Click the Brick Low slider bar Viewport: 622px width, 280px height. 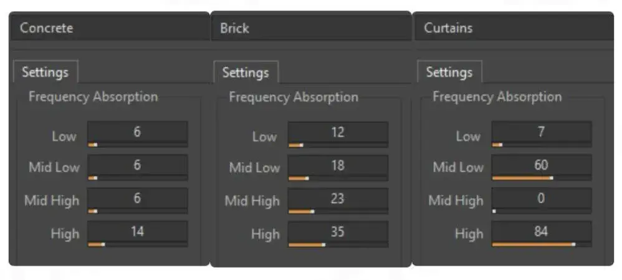338,145
